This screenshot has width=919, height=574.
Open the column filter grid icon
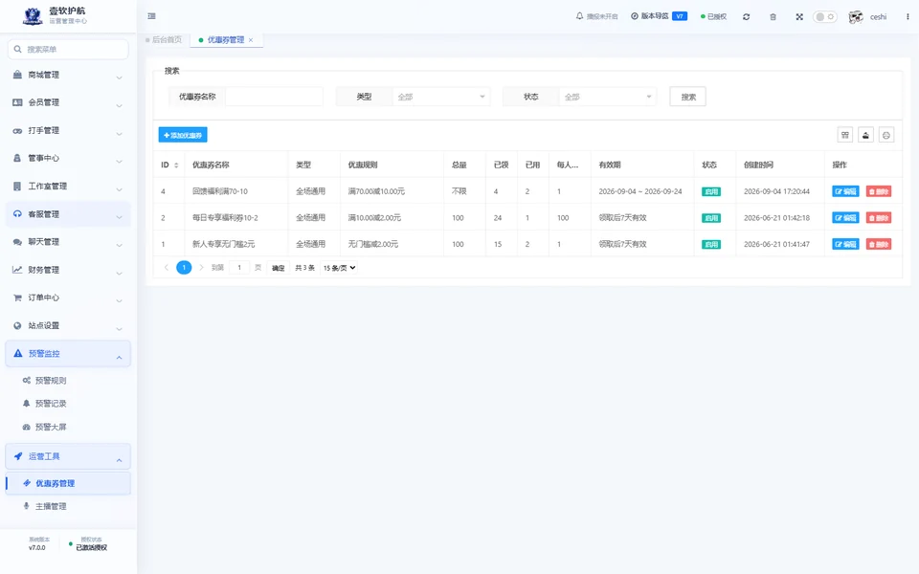845,135
